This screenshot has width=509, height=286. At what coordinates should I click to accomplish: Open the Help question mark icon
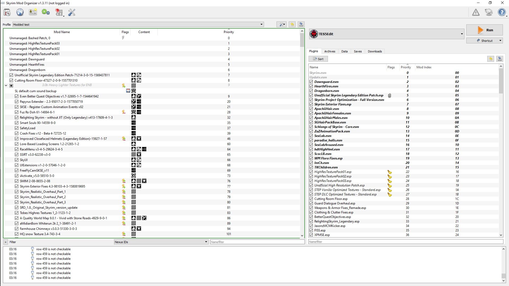(x=502, y=12)
